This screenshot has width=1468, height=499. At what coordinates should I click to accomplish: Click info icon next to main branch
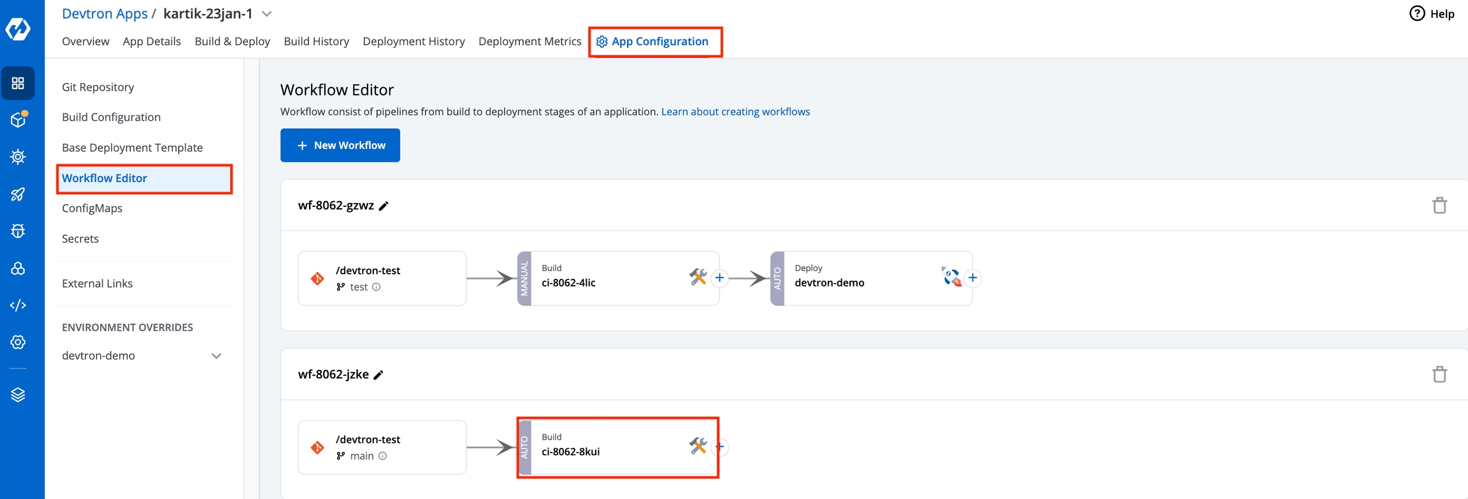tap(383, 456)
